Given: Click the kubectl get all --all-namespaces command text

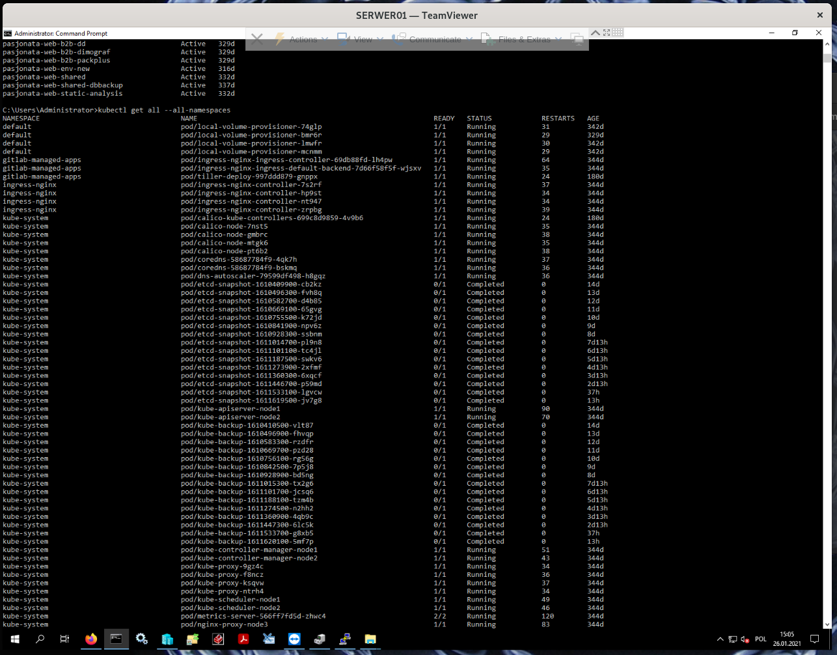Looking at the screenshot, I should pos(164,110).
